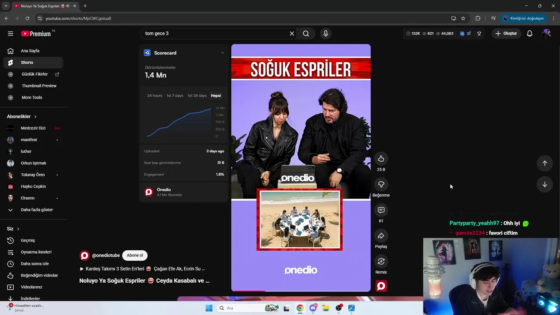Open the Kardeş Takımı 3 Setin En'leri link

(142, 269)
